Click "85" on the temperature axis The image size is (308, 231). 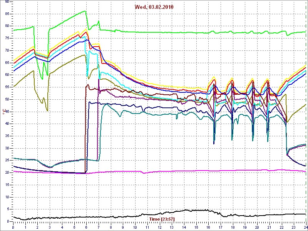coord(7,14)
